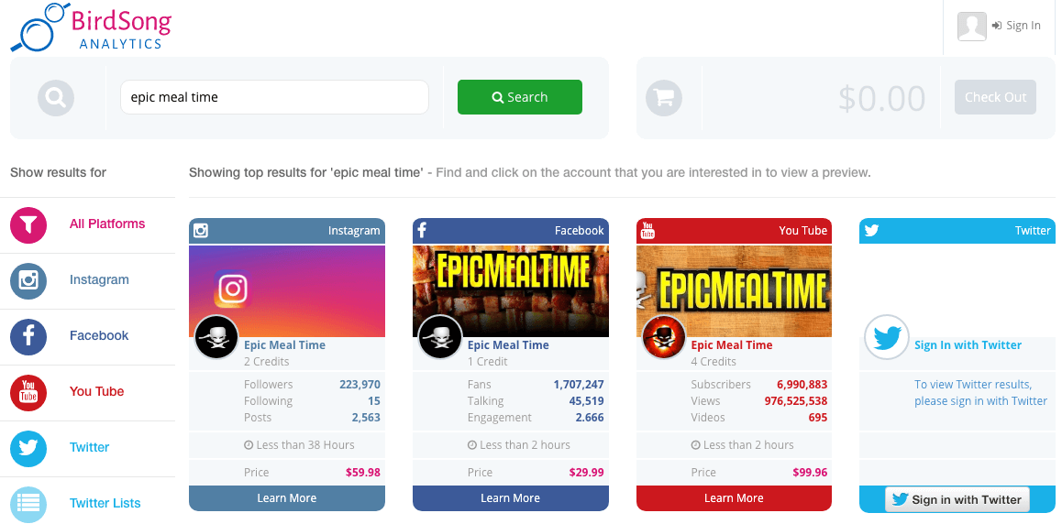Filter results by You Tube sidebar icon

pyautogui.click(x=28, y=393)
